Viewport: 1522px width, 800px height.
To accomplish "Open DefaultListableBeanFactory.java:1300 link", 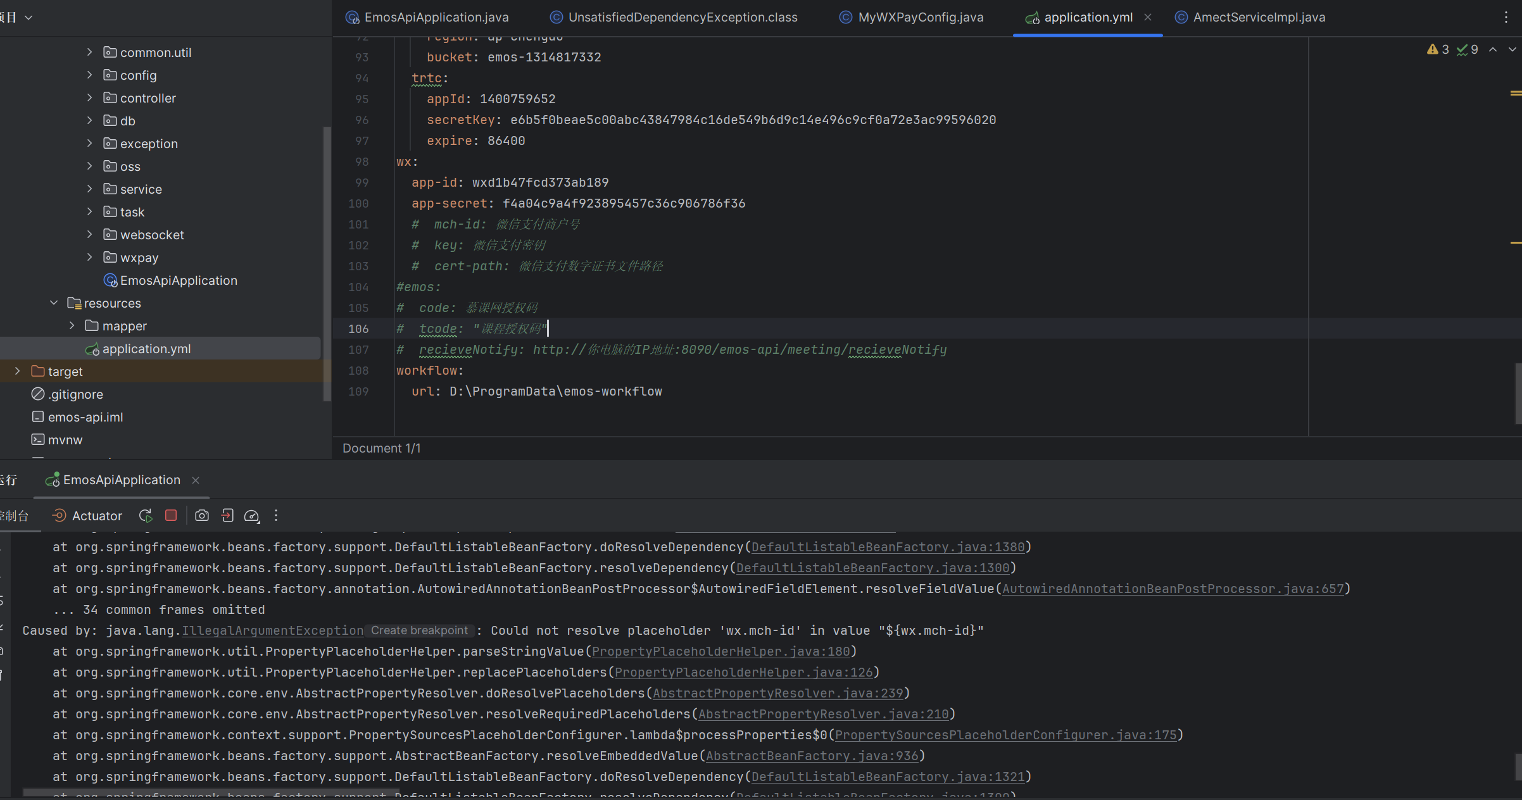I will click(872, 568).
